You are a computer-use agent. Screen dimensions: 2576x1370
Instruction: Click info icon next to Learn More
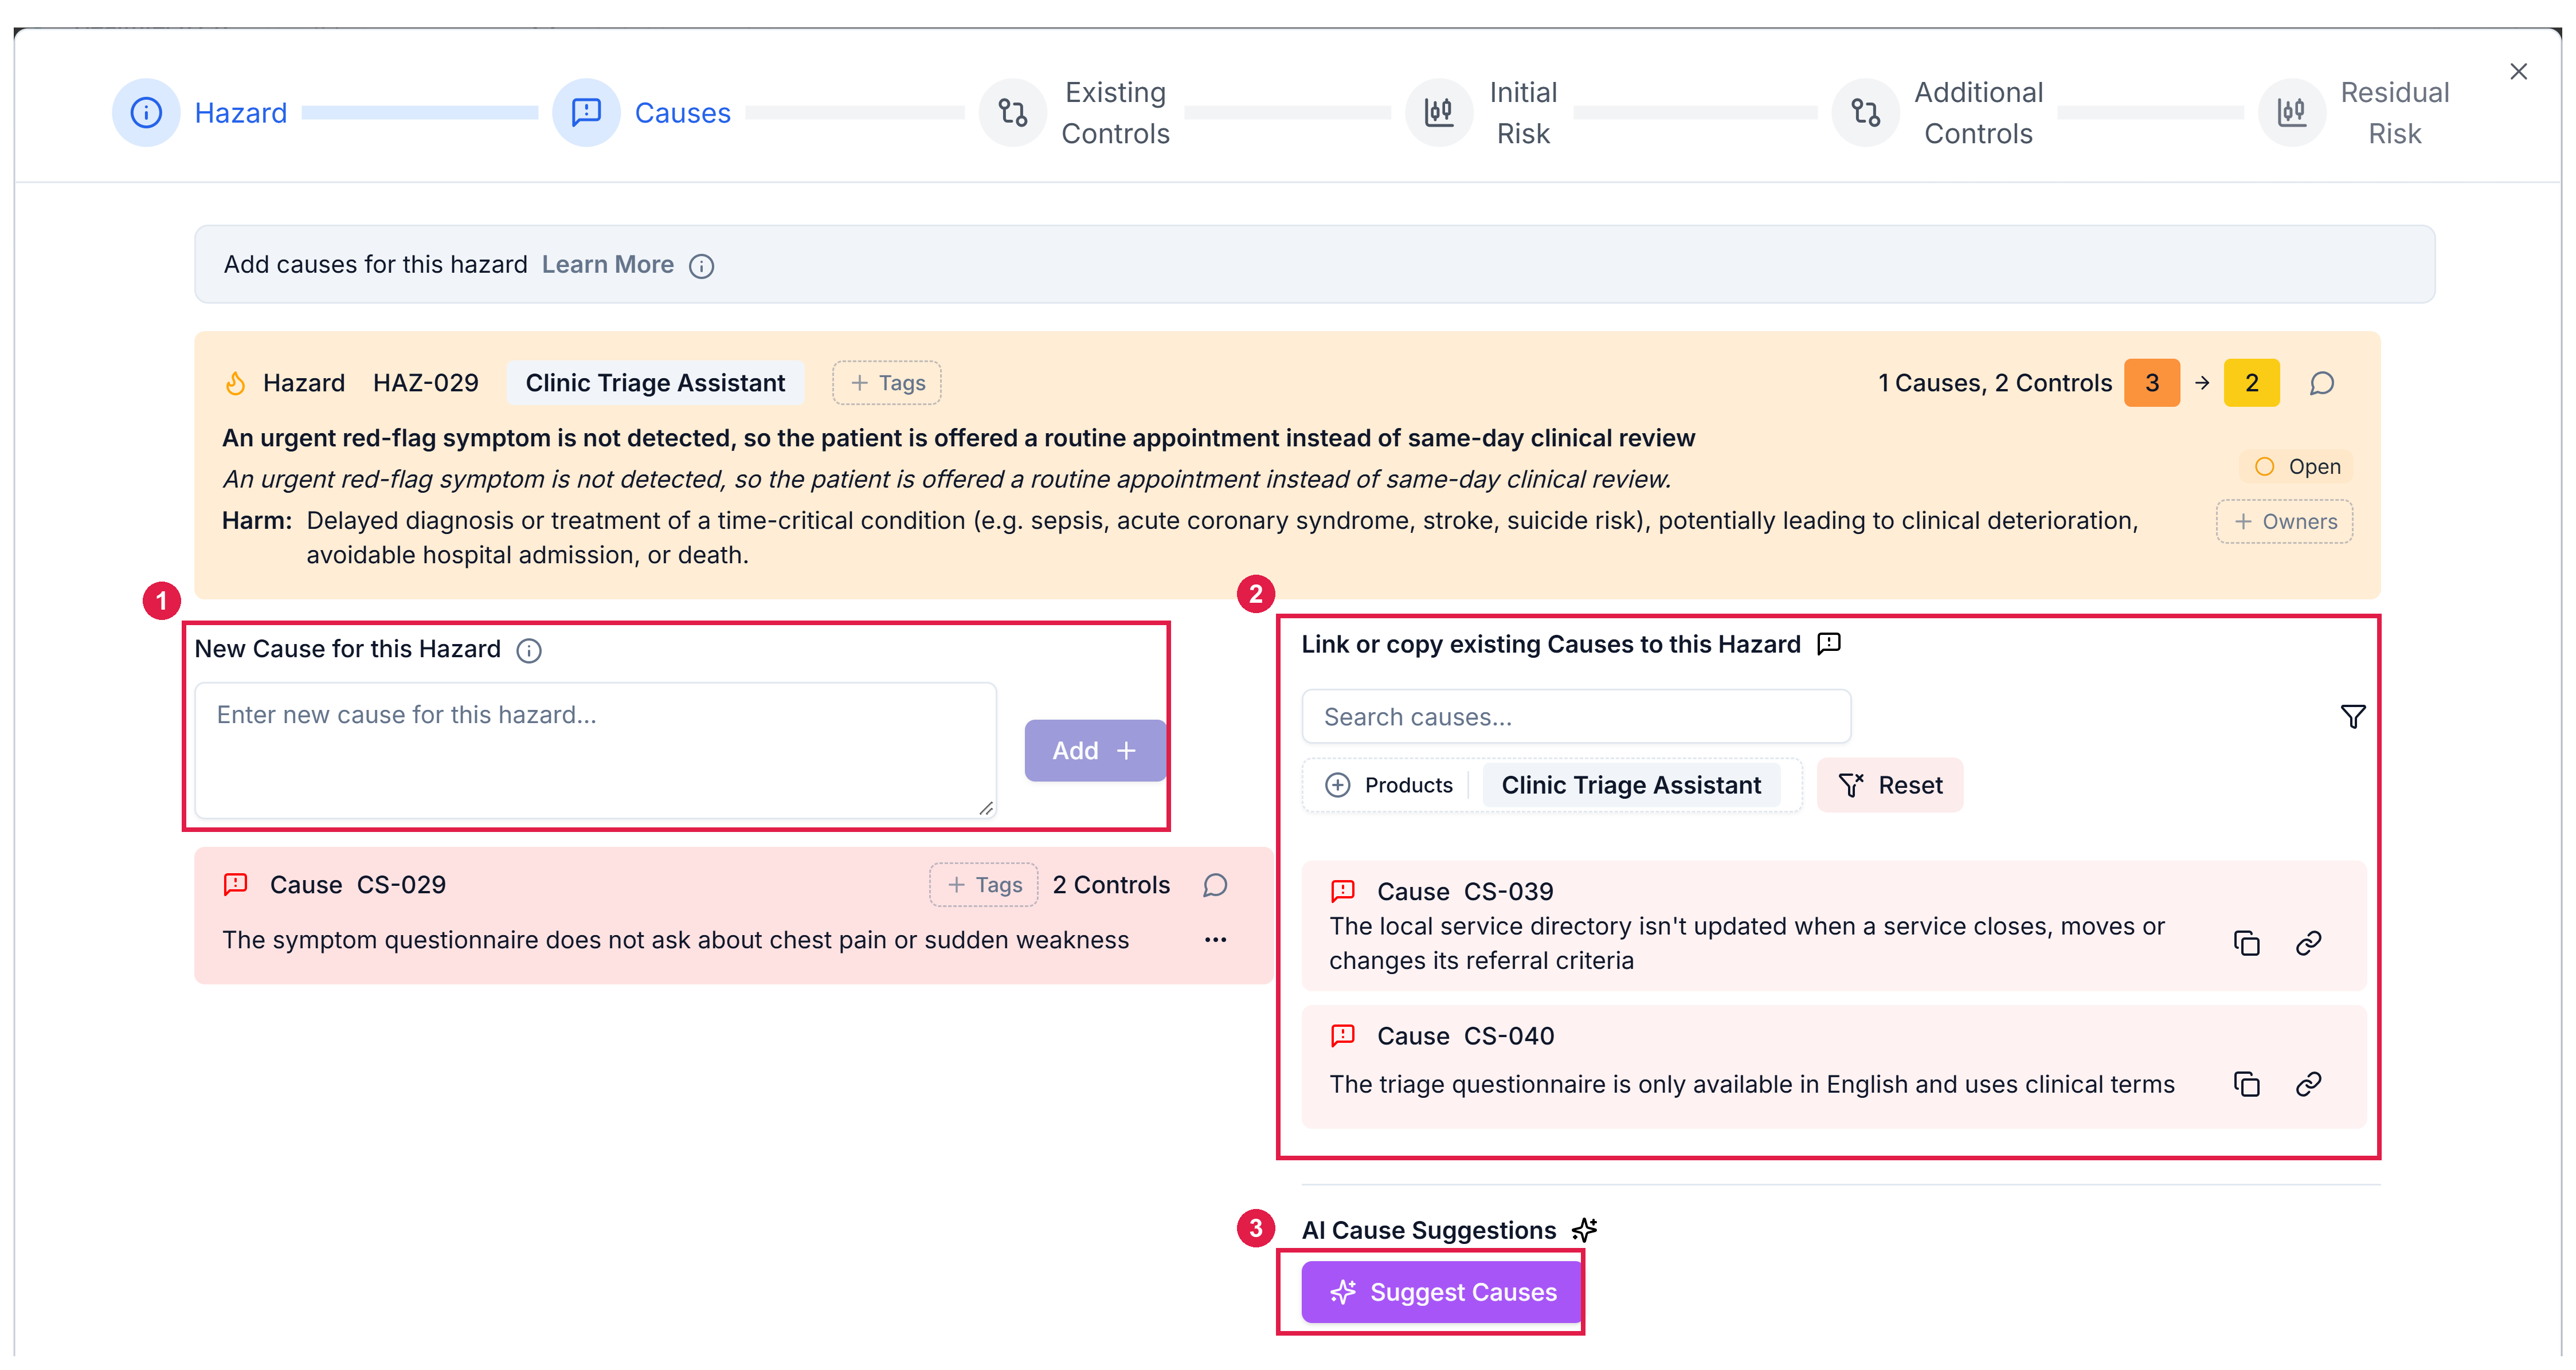point(701,266)
